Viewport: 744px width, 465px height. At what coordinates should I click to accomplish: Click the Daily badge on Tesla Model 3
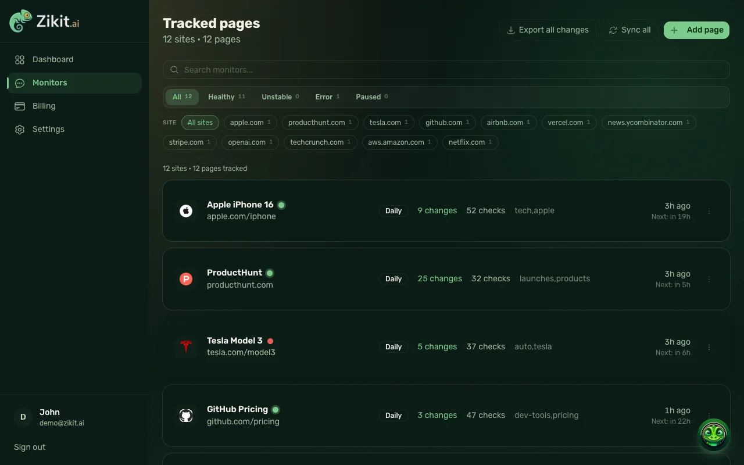tap(394, 347)
